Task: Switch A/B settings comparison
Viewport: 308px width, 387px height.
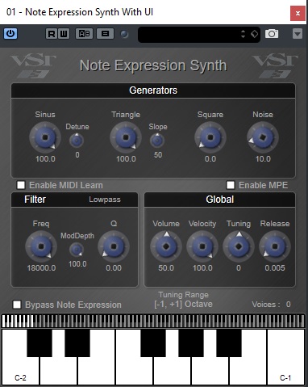Action: [x=84, y=34]
